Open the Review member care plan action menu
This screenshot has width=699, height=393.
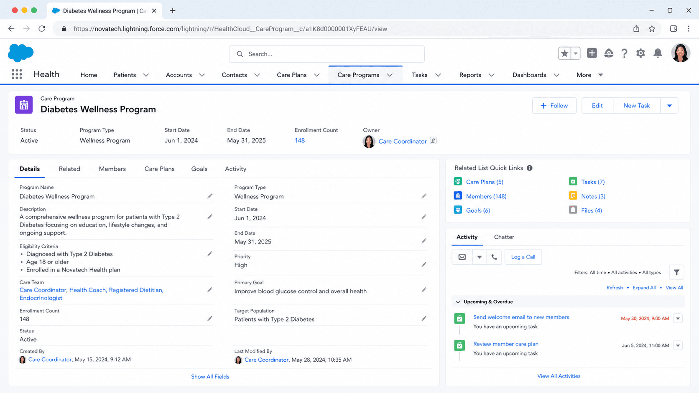pos(678,345)
